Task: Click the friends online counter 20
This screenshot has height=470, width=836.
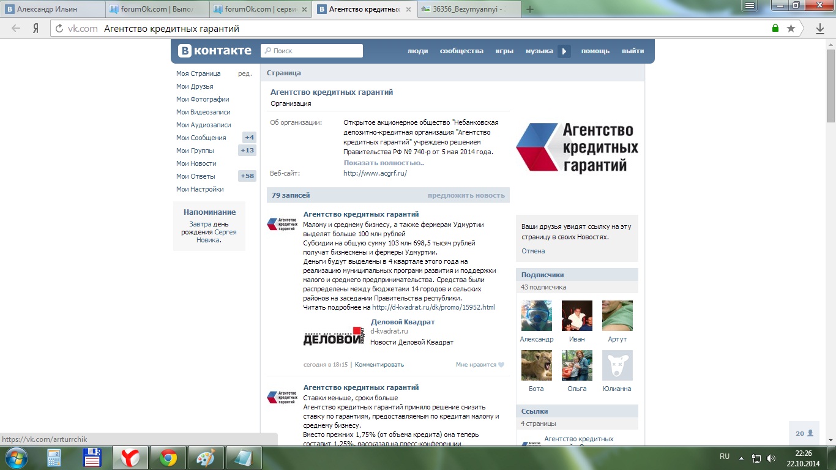Action: tap(804, 433)
